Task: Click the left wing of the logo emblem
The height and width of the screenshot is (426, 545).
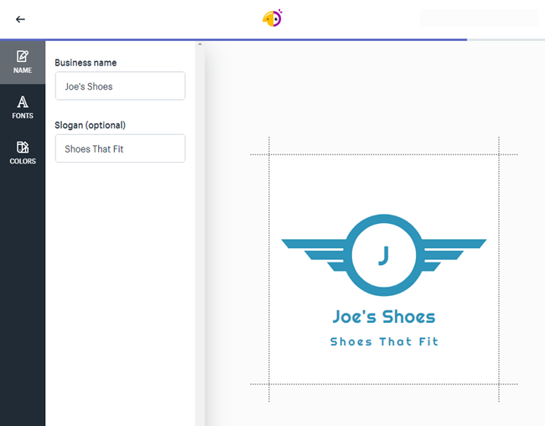Action: [x=314, y=251]
